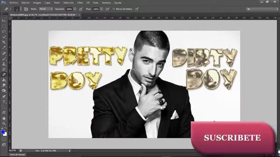Select the Paint Bucket tool
Screen dimensions: 280x157
point(4,80)
